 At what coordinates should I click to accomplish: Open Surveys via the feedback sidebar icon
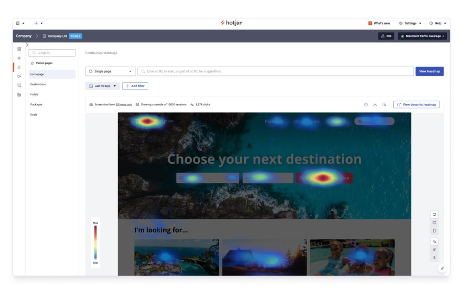coord(19,84)
